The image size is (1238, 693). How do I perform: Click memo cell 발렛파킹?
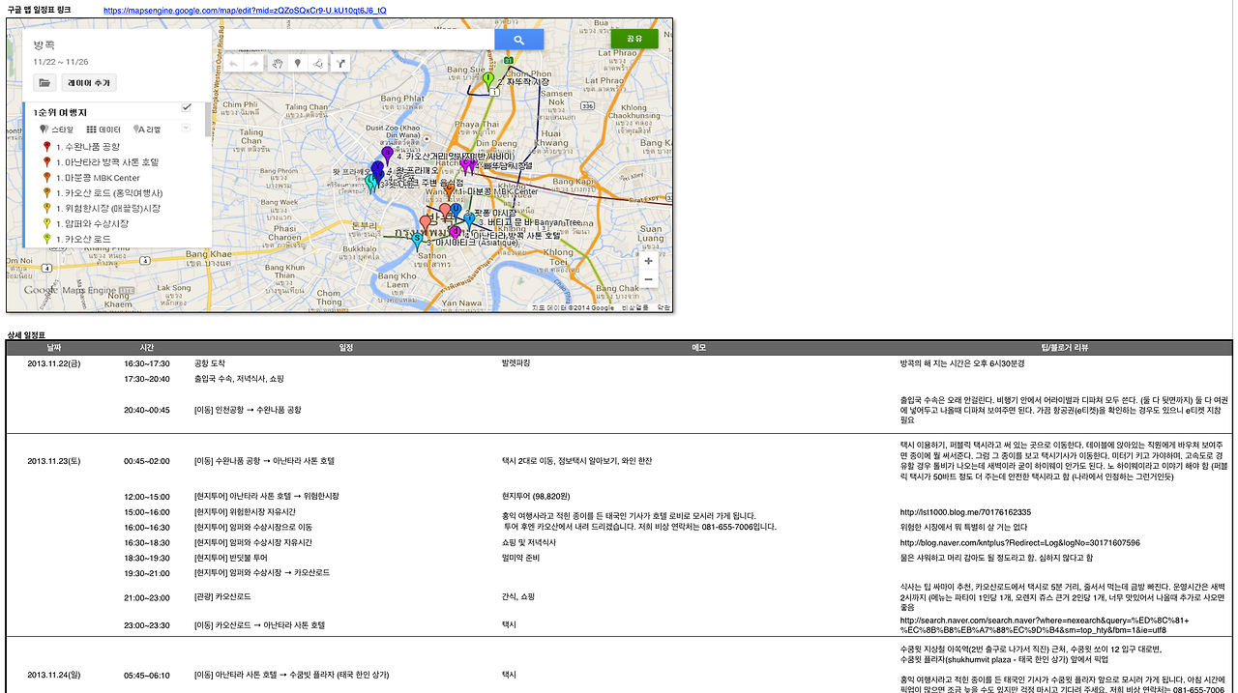click(x=517, y=363)
